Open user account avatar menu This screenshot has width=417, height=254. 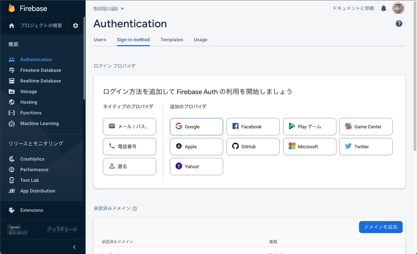[x=398, y=8]
